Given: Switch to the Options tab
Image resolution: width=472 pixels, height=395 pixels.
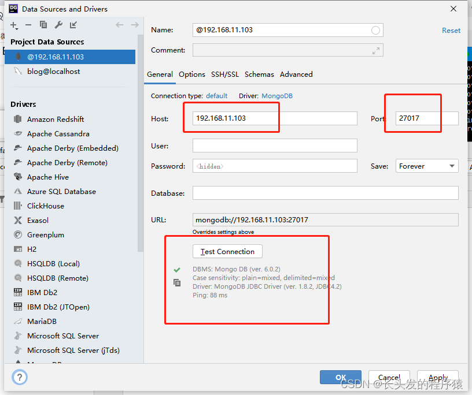Looking at the screenshot, I should point(191,74).
